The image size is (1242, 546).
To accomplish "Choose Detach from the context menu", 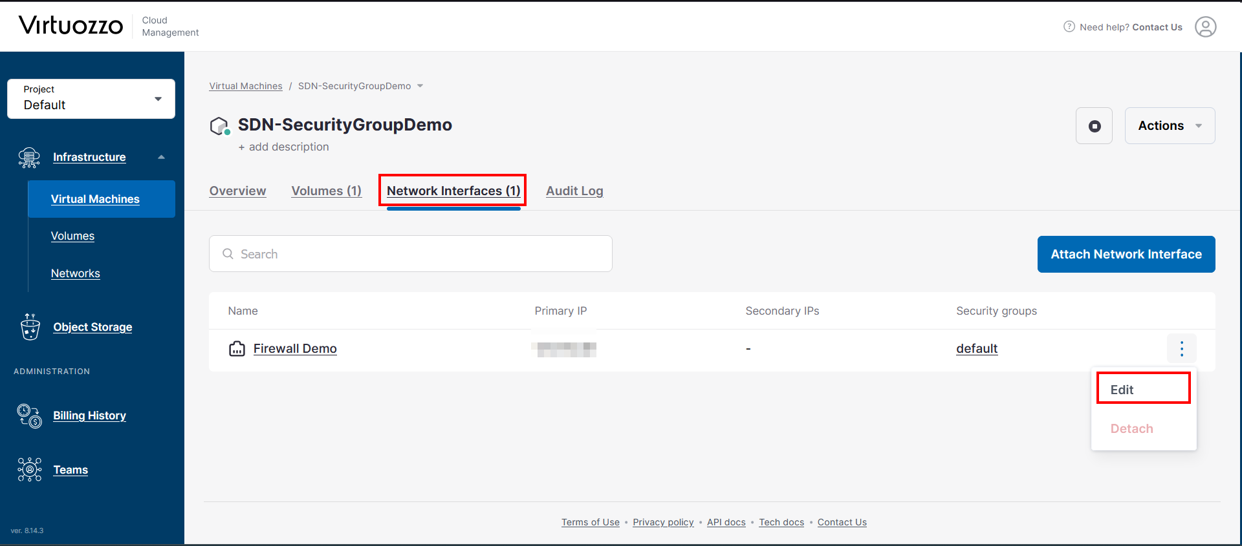I will [1131, 428].
